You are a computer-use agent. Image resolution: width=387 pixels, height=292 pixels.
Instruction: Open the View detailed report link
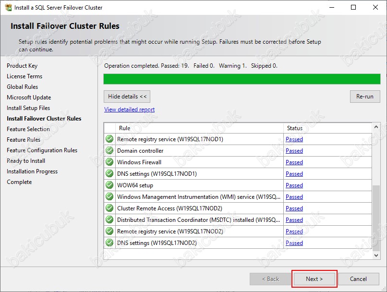129,109
